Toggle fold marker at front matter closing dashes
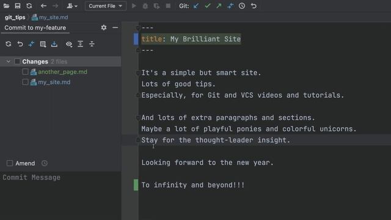 click(138, 50)
